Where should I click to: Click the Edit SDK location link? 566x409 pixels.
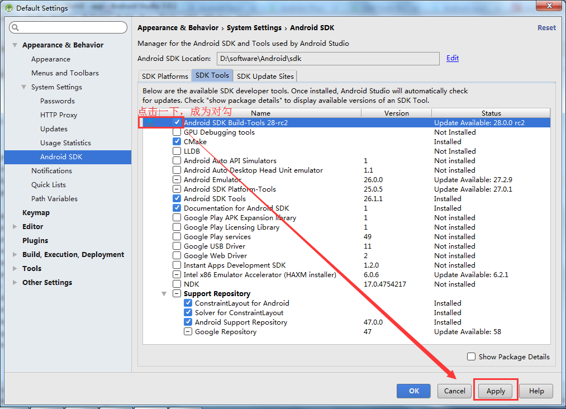click(453, 58)
